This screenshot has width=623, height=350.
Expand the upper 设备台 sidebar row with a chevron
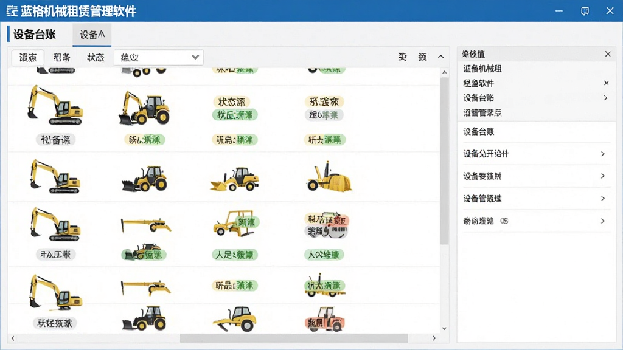click(605, 98)
